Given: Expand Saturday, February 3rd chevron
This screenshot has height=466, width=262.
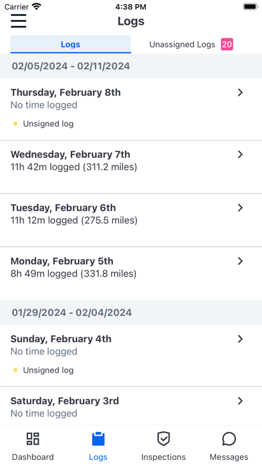Looking at the screenshot, I should 241,401.
